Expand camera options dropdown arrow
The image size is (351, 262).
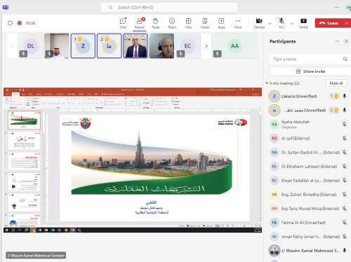coord(270,23)
